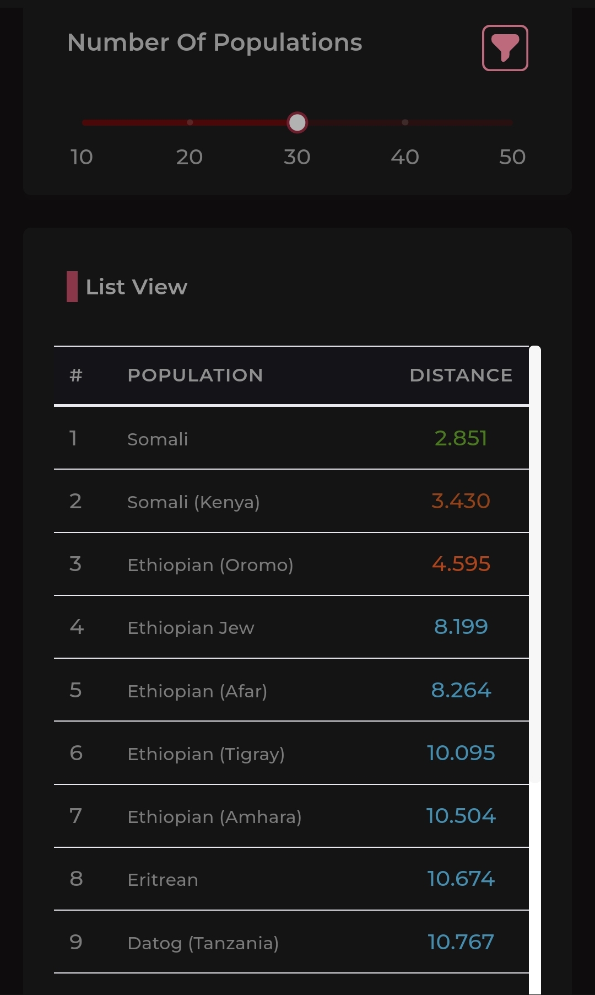Choose the Eritrean population row
This screenshot has height=995, width=595.
[x=291, y=879]
